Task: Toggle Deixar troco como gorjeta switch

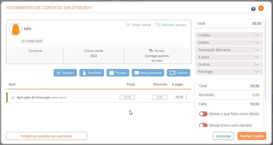Action: 203,125
